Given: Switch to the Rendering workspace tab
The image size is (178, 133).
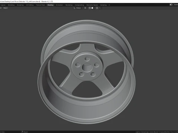Looking at the screenshot, I should point(69,5).
